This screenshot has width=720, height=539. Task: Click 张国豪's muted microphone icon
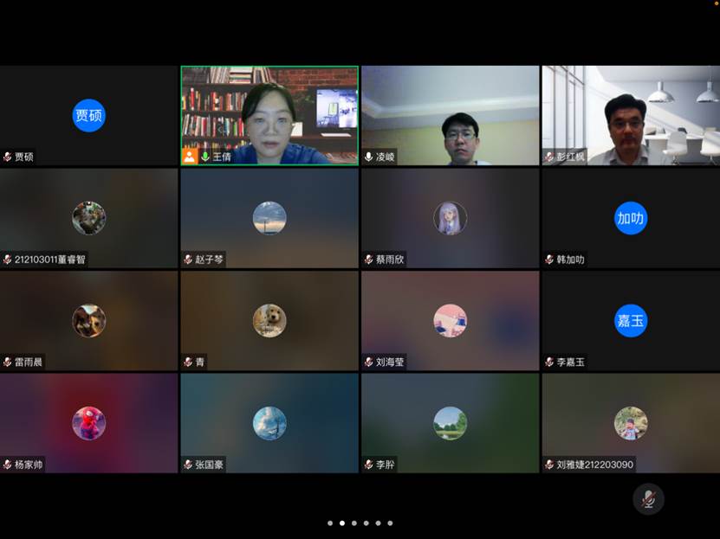[187, 465]
